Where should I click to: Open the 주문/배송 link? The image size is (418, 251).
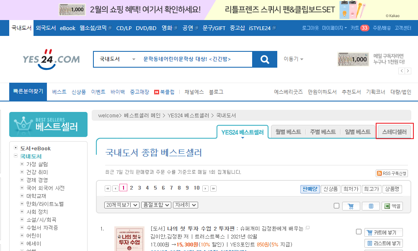point(382,28)
